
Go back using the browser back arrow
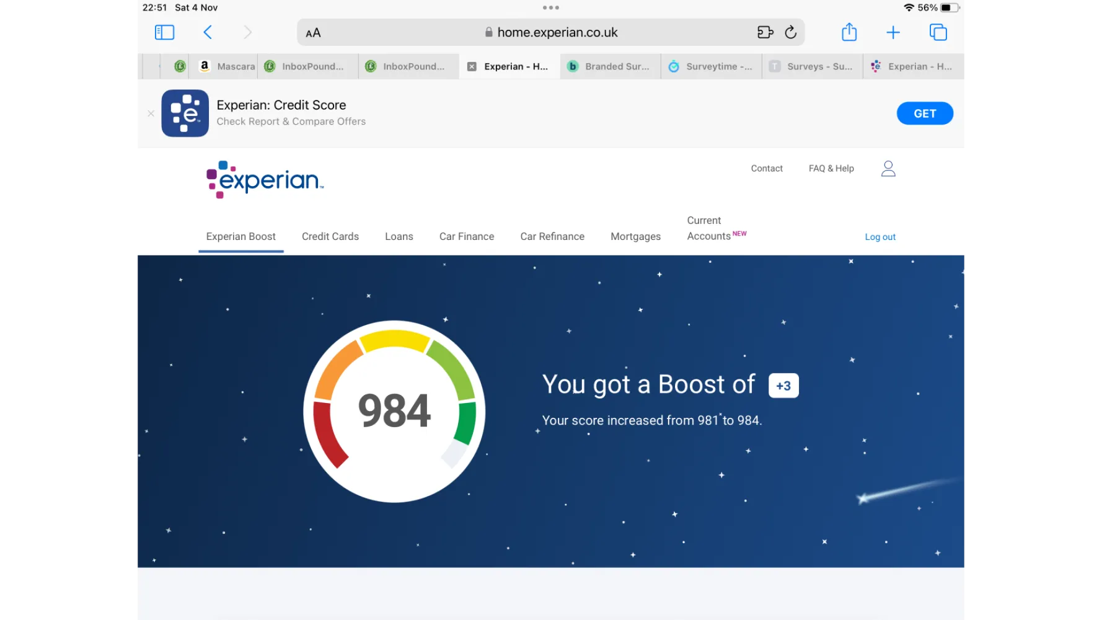tap(208, 32)
